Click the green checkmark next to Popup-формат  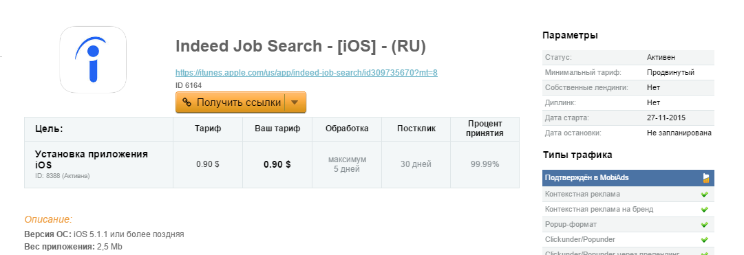tap(705, 225)
